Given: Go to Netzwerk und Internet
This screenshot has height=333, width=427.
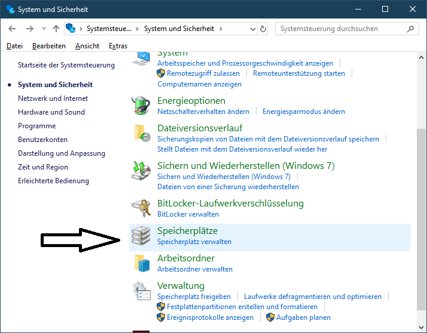Looking at the screenshot, I should tap(53, 98).
